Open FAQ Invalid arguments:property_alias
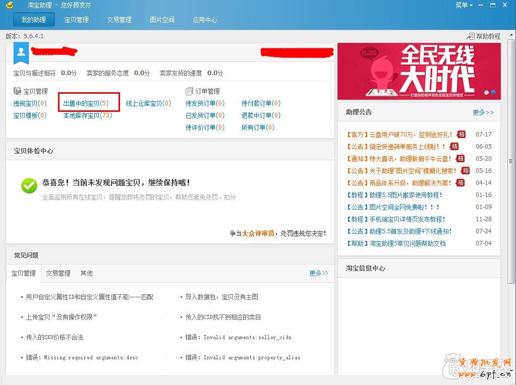Screen dimensions: 516x385 tap(243, 357)
